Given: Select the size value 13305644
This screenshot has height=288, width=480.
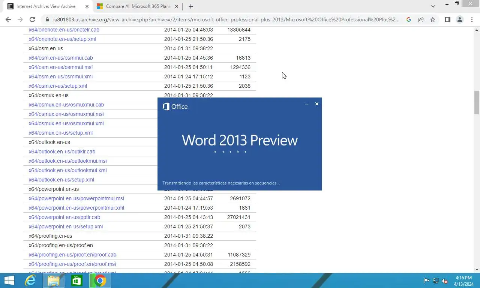Looking at the screenshot, I should click(239, 30).
